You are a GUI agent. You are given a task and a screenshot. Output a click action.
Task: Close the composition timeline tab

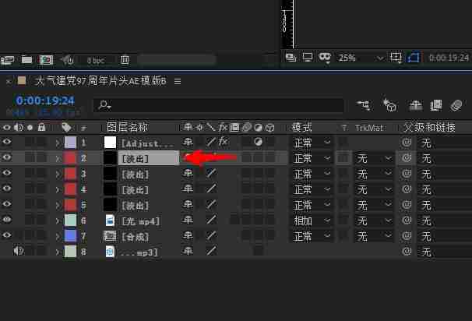[9, 81]
